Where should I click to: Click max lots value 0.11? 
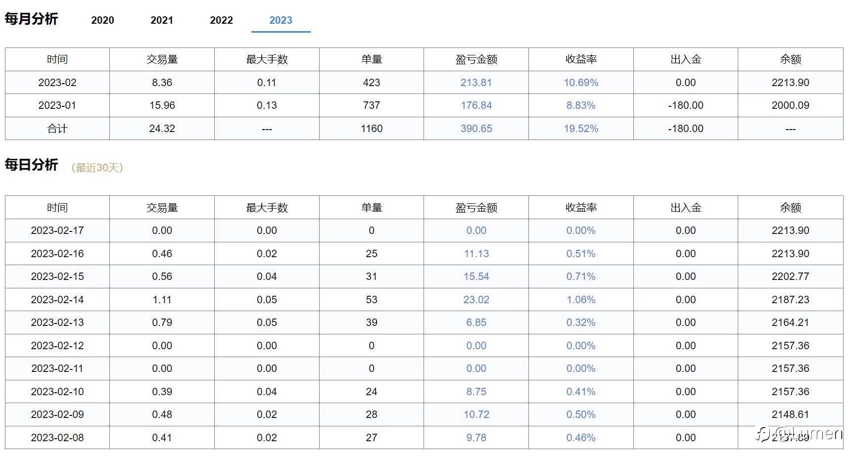click(267, 83)
